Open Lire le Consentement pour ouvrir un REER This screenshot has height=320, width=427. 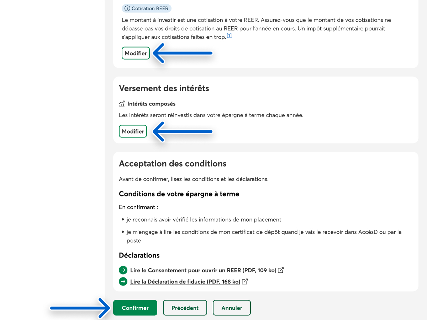pos(203,270)
